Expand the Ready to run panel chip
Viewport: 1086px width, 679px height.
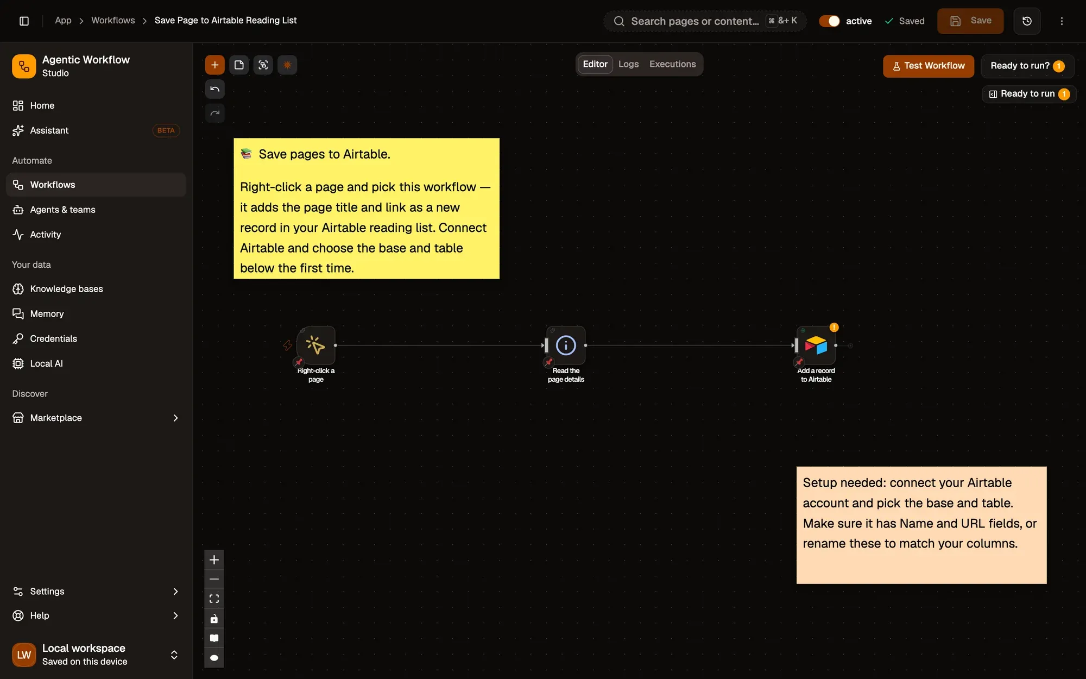(x=1029, y=94)
